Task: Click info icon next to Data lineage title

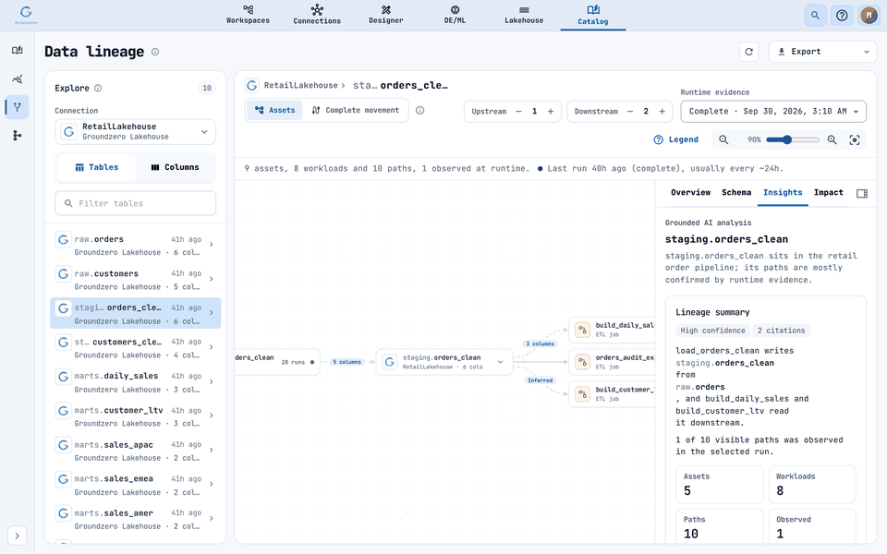Action: (x=155, y=52)
